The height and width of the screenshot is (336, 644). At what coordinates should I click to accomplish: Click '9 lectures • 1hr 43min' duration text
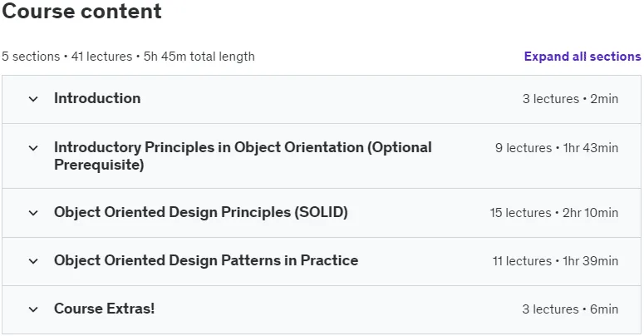click(557, 148)
